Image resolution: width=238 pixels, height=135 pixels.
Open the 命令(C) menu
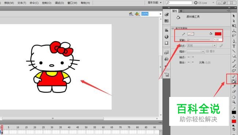(x=34, y=3)
